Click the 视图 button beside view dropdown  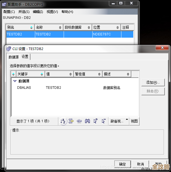(134, 121)
